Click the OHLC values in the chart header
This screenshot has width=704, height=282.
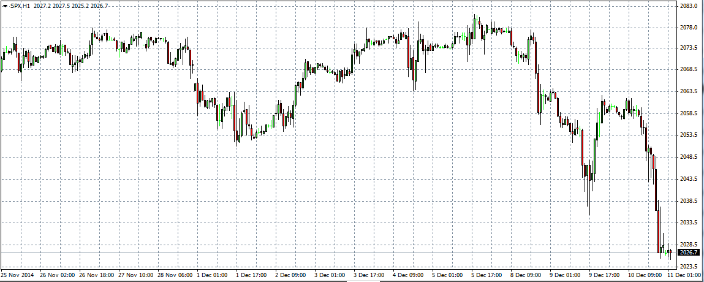point(70,5)
